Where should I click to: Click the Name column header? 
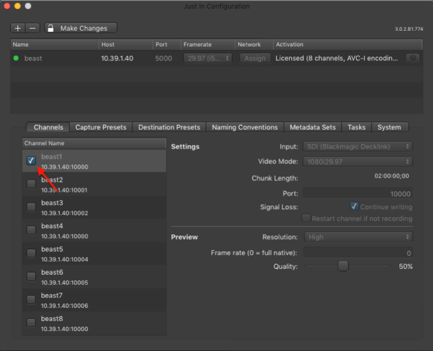coord(54,44)
